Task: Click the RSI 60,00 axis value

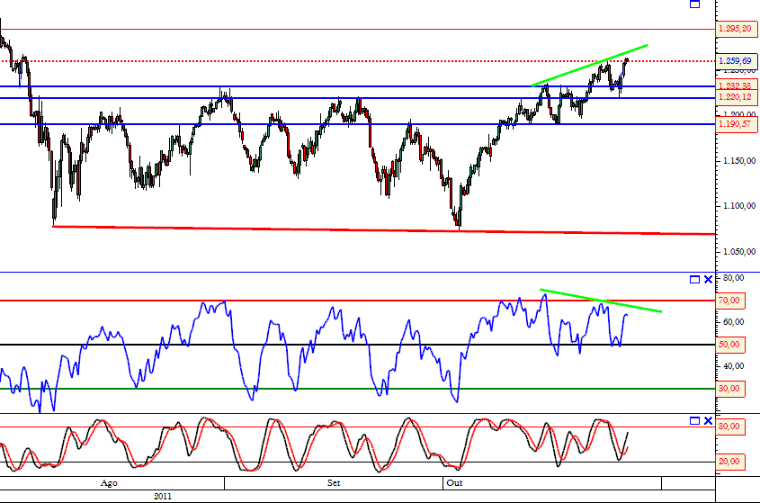Action: click(x=733, y=322)
